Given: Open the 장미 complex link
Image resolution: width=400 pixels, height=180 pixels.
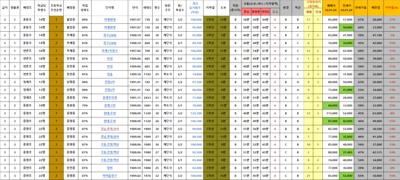Looking at the screenshot, I should [x=110, y=168].
